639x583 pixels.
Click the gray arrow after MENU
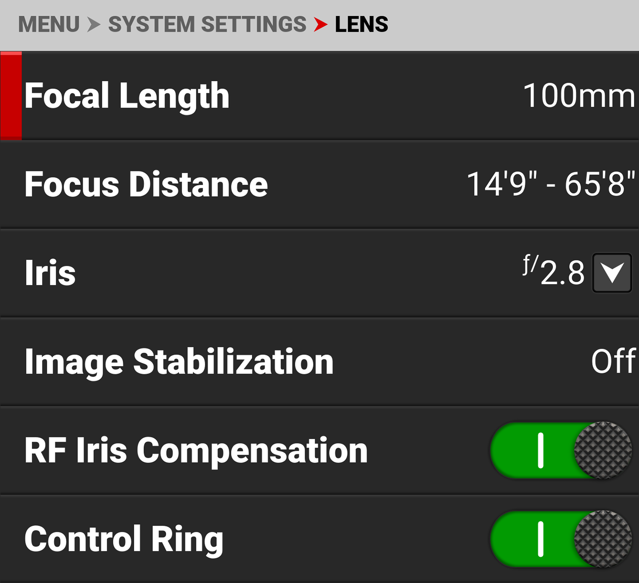click(x=94, y=25)
